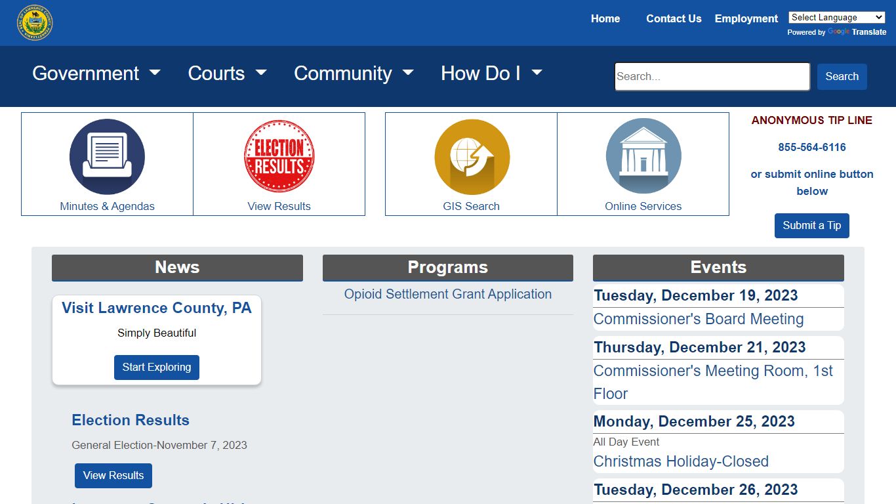Click the General Election-November 7, 2023 text
Viewport: 896px width, 504px height.
coord(159,446)
